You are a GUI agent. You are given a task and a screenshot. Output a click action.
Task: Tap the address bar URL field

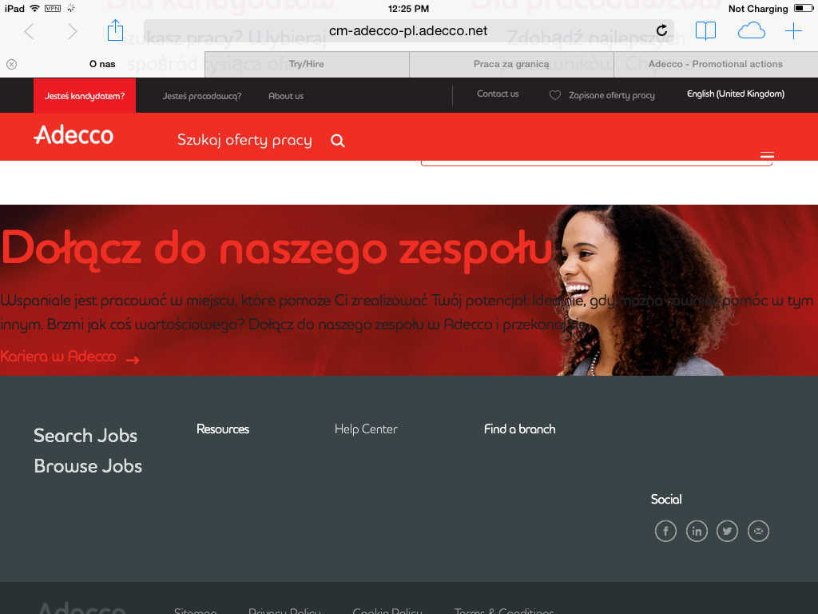tap(408, 31)
